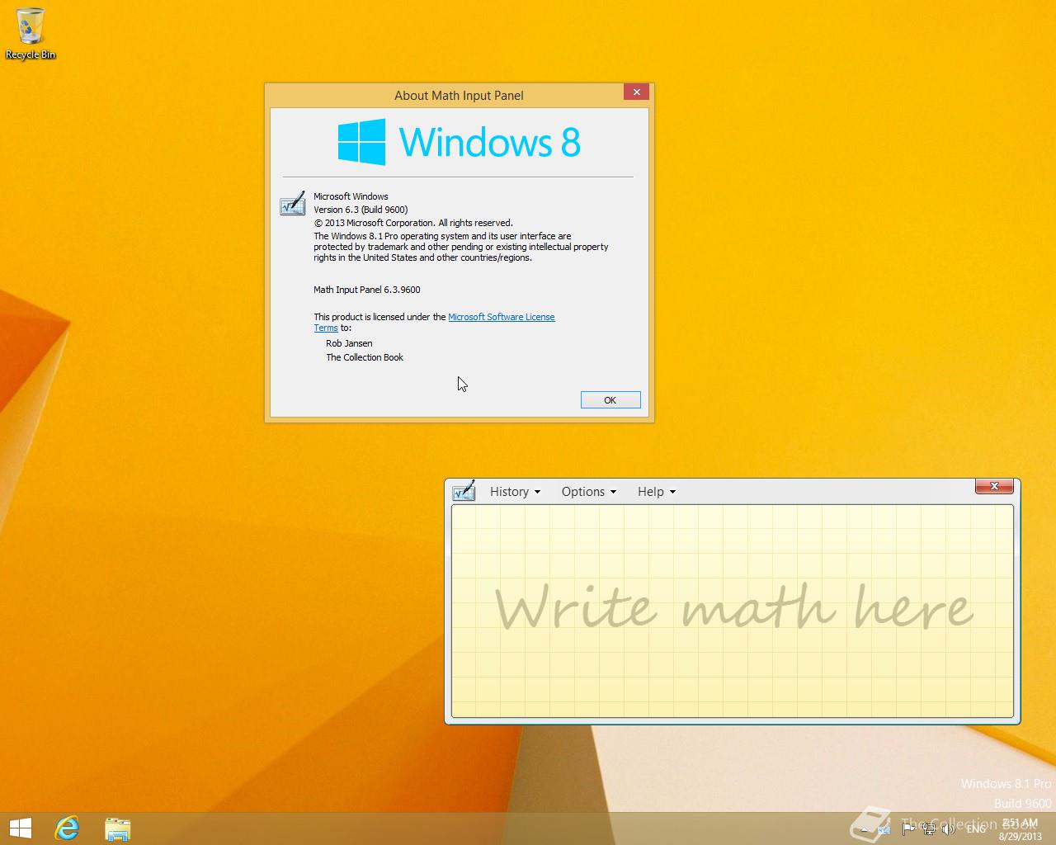Click the 'Microsoft Windows' text line
The height and width of the screenshot is (845, 1056).
coord(351,196)
